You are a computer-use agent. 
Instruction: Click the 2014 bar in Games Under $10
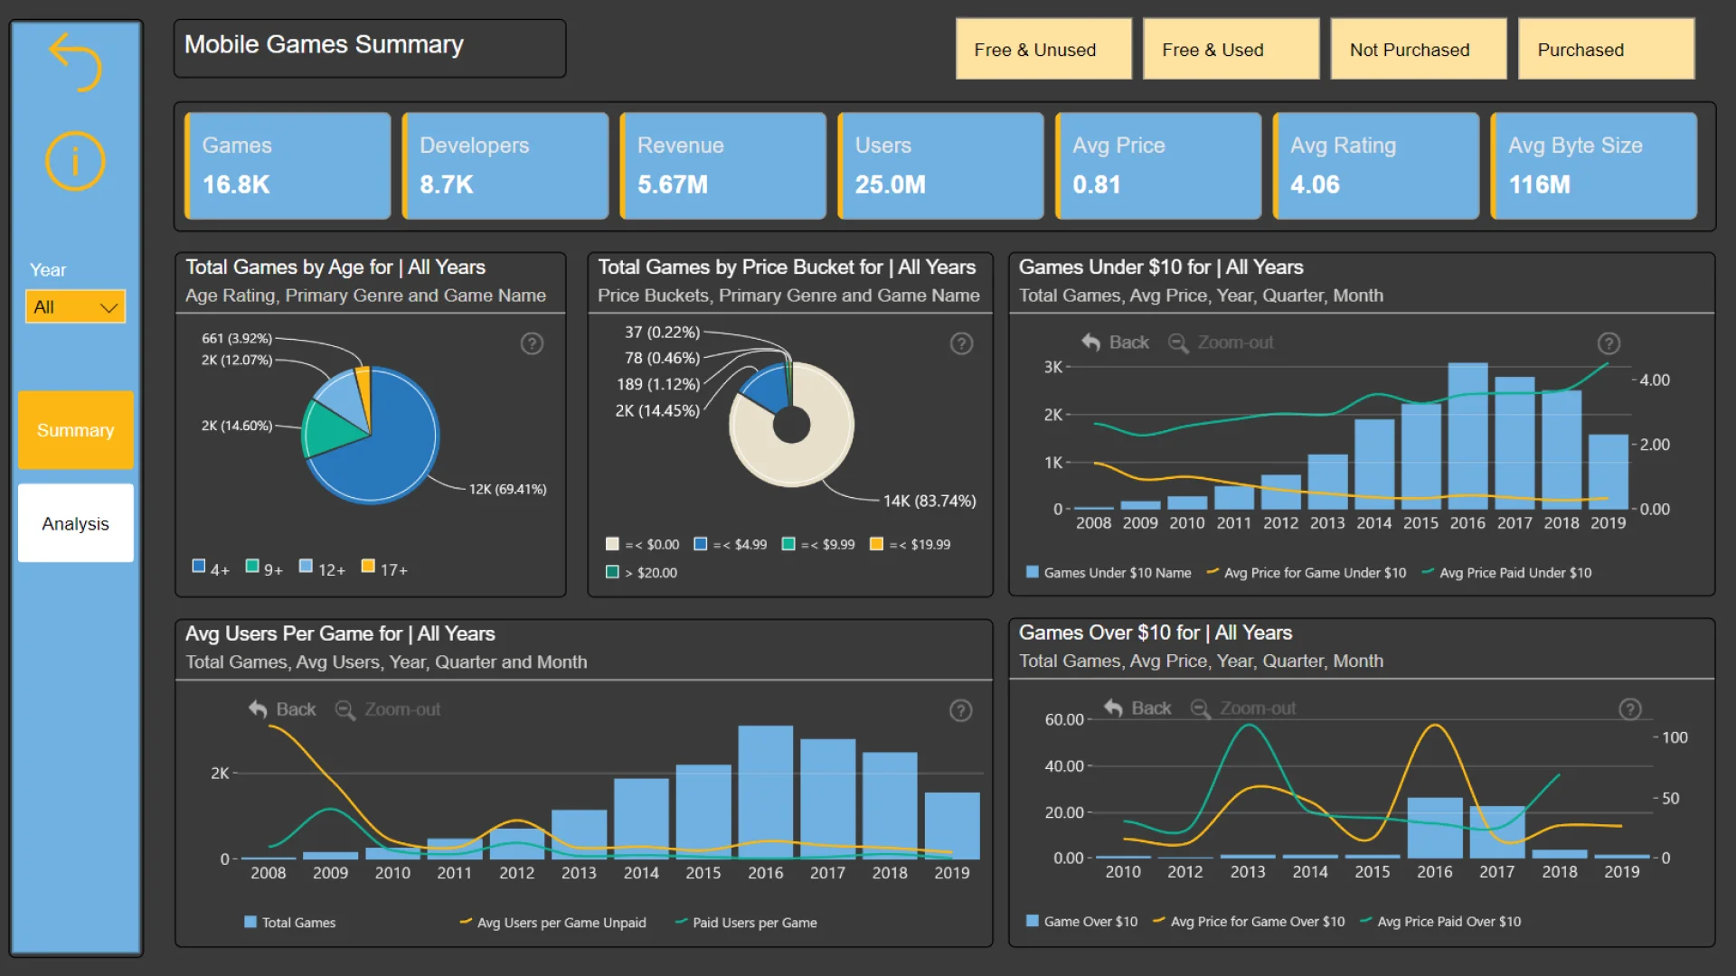coord(1374,465)
